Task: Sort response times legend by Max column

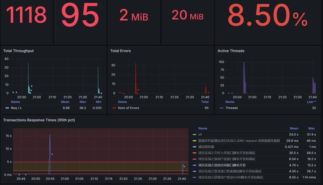Action: 312,128
